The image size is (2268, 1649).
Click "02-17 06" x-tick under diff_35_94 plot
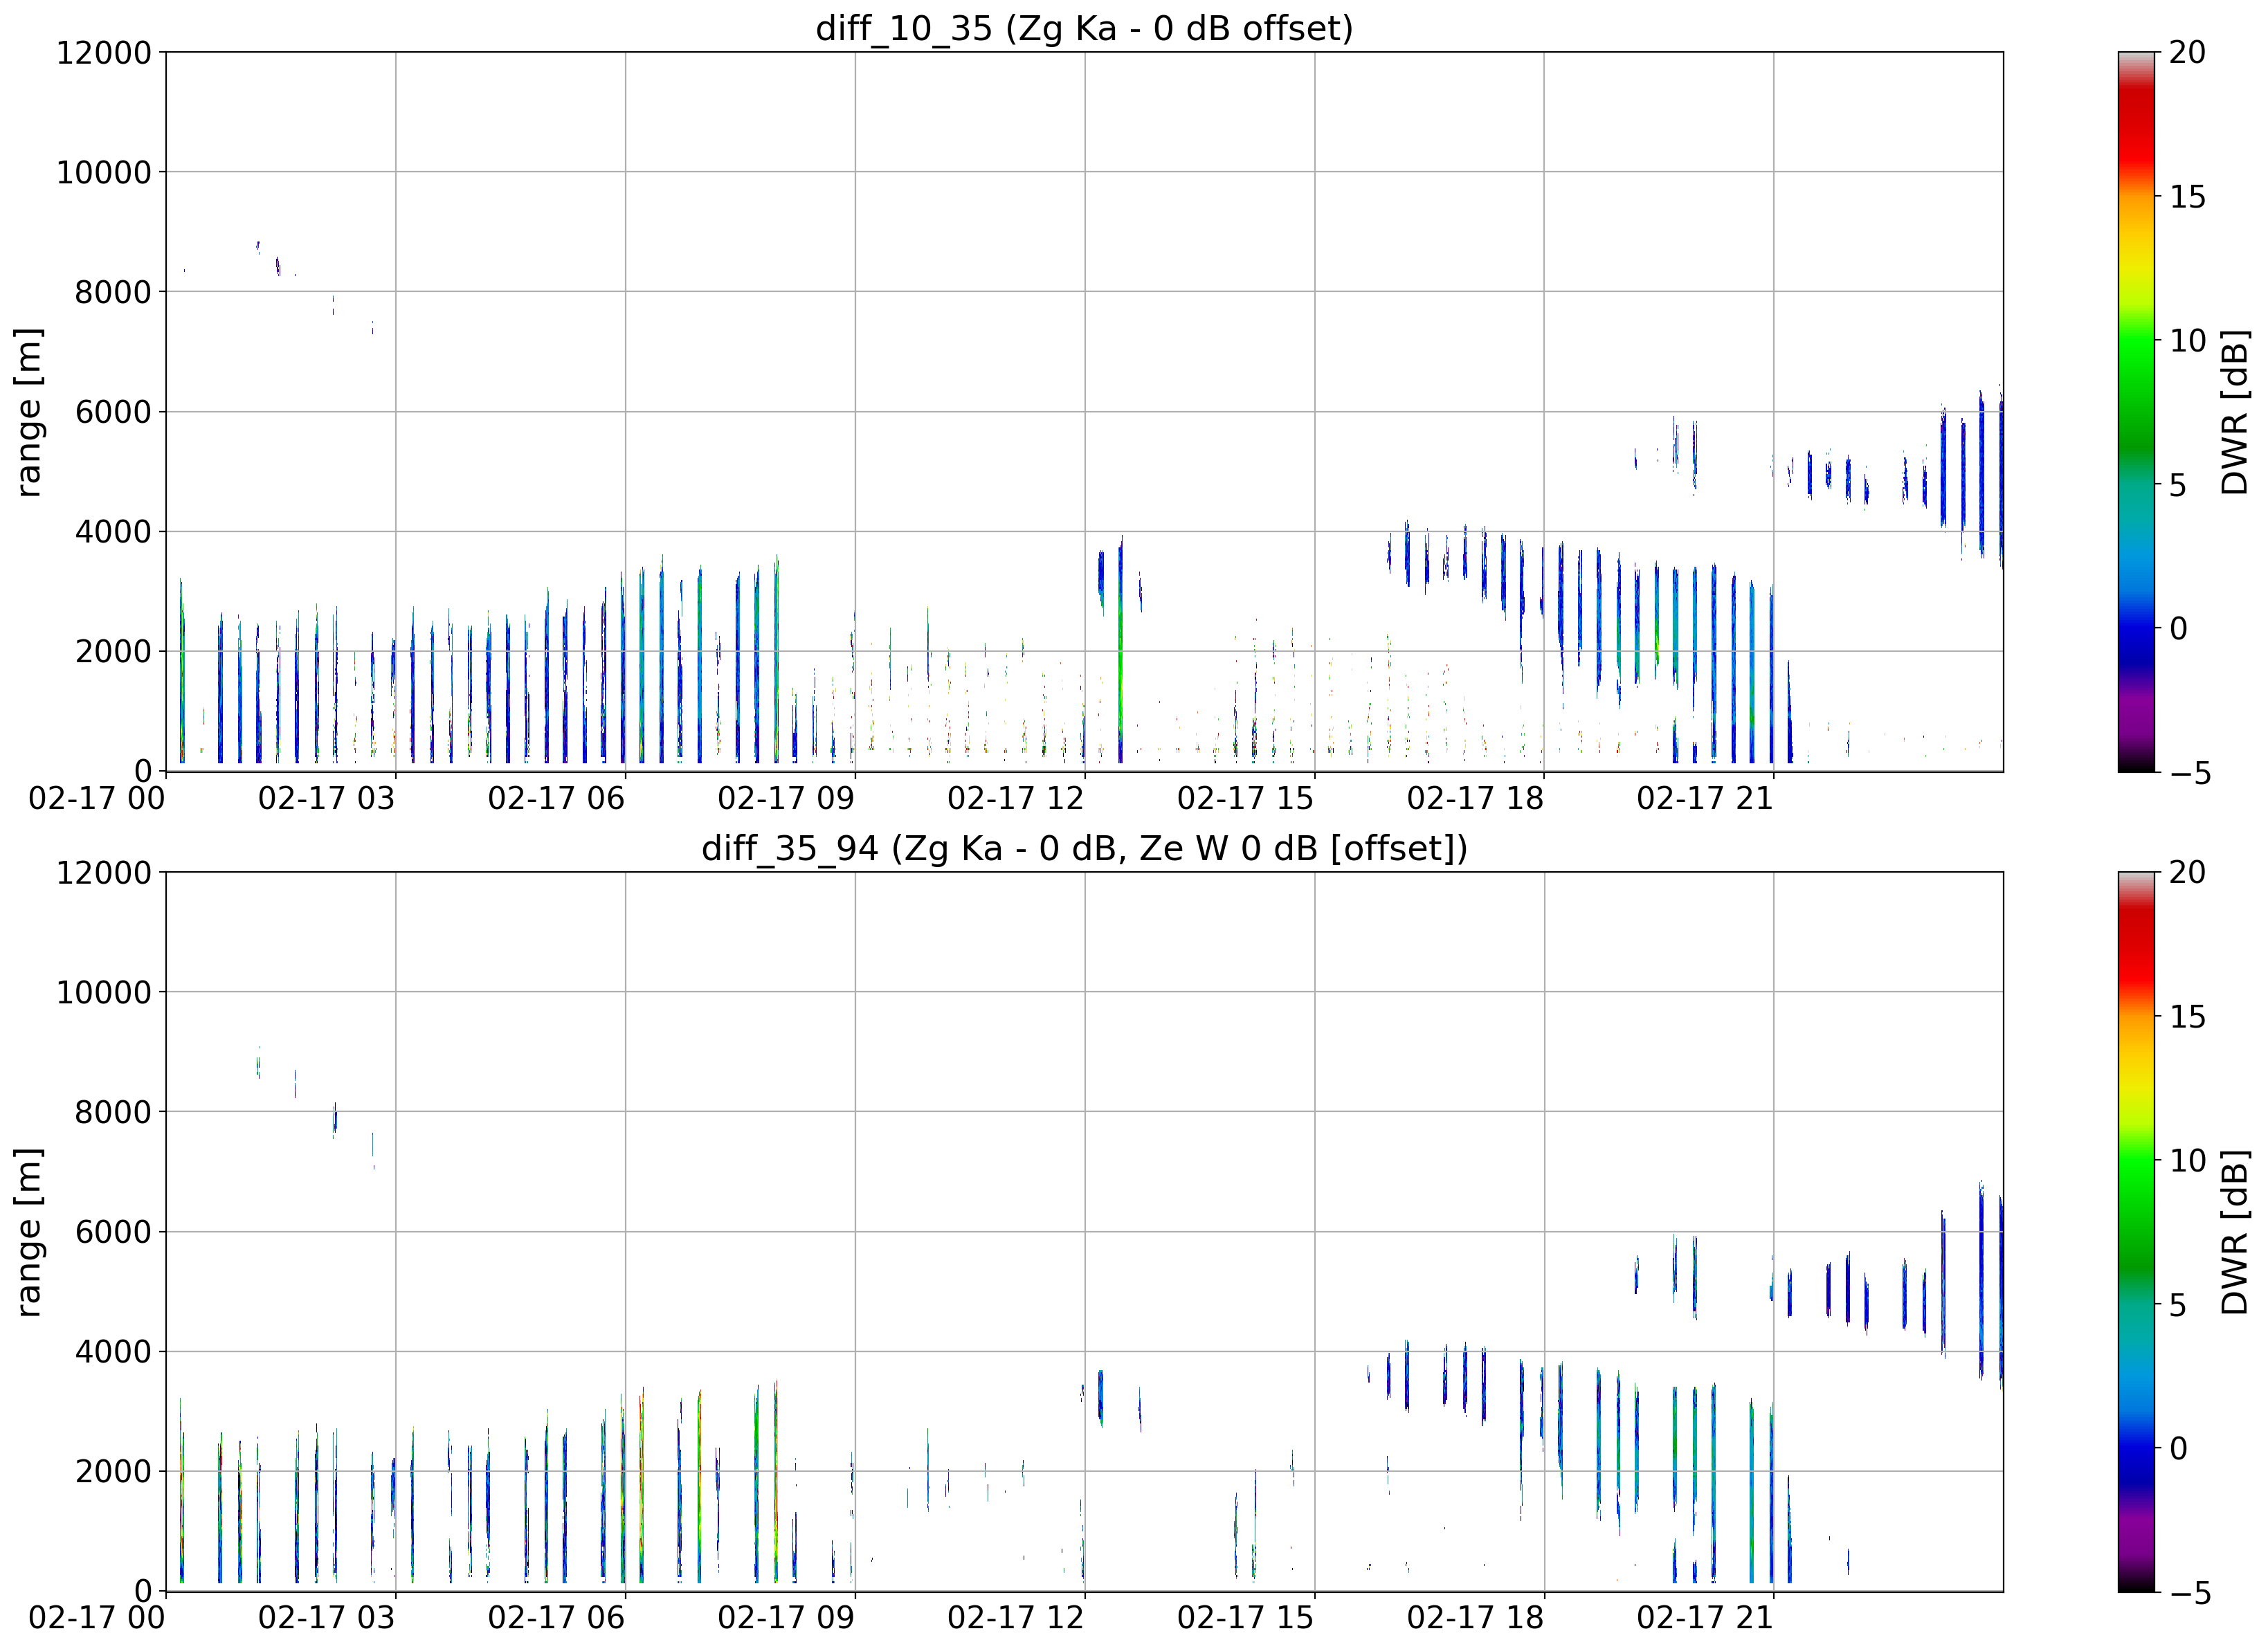pyautogui.click(x=556, y=1618)
